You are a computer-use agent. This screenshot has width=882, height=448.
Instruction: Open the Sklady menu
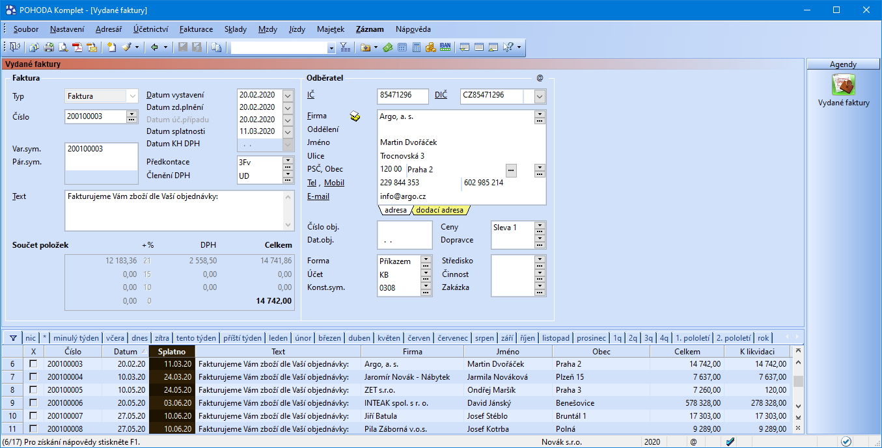(x=236, y=29)
